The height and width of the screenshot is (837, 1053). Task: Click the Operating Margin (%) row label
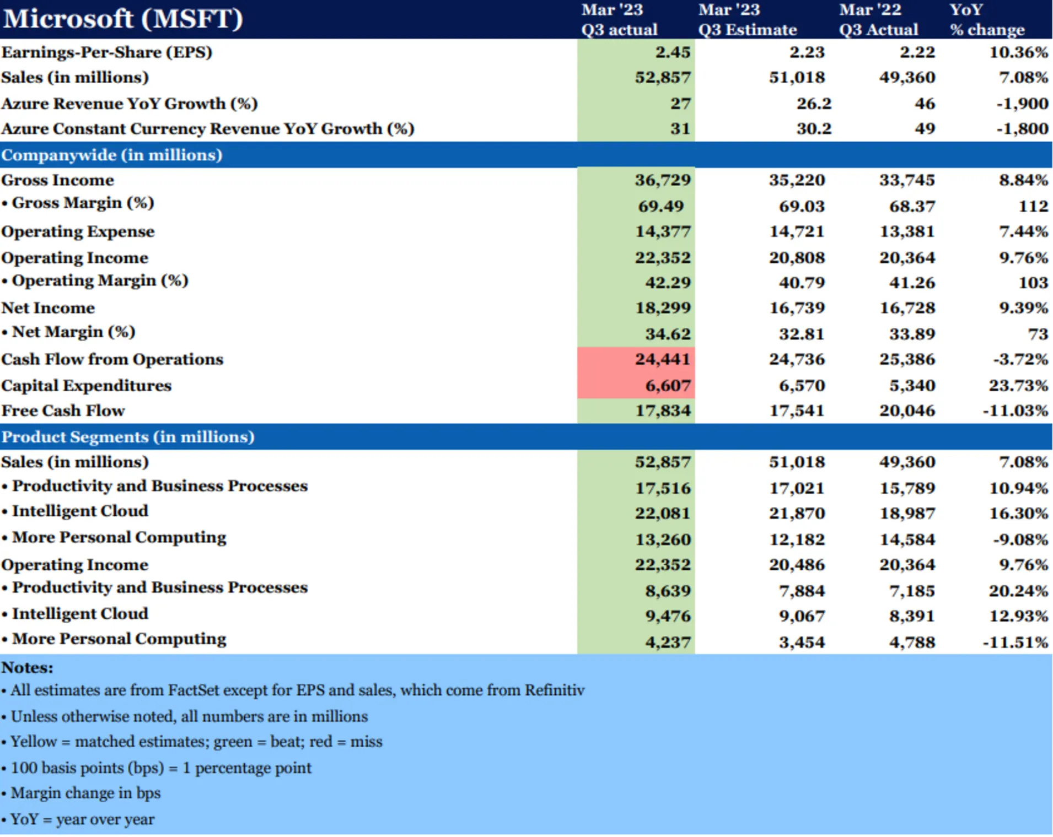point(95,281)
